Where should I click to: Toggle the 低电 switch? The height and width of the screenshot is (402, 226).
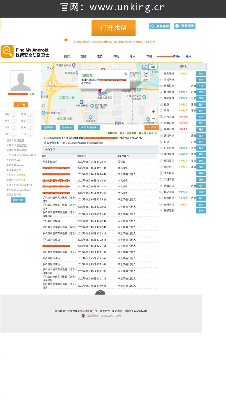[x=13, y=115]
